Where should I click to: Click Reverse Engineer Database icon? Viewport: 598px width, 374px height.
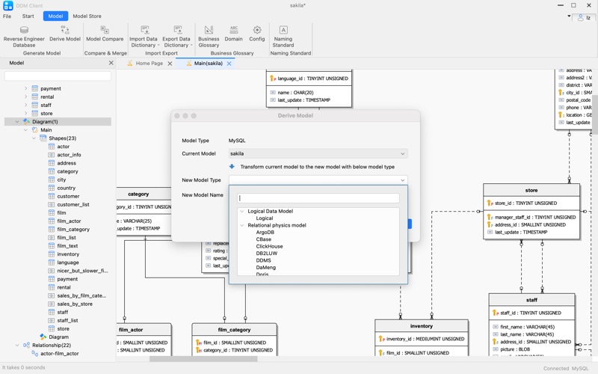24,30
